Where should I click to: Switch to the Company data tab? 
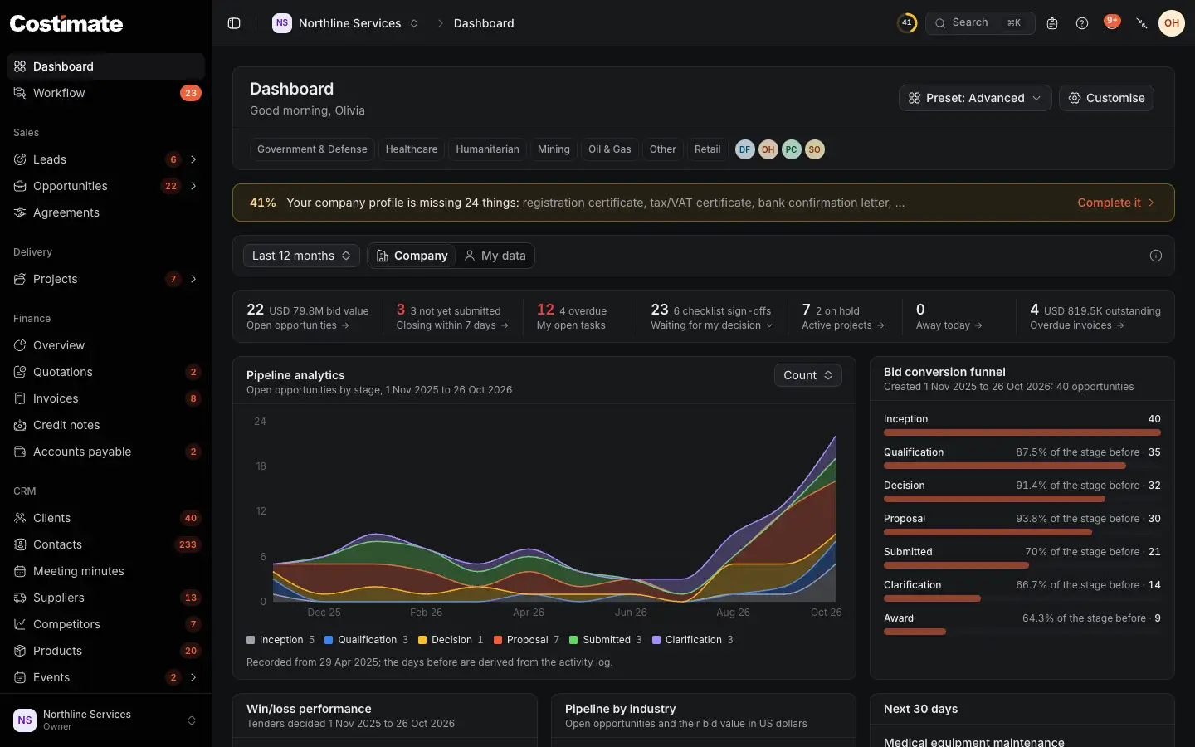[x=412, y=256]
